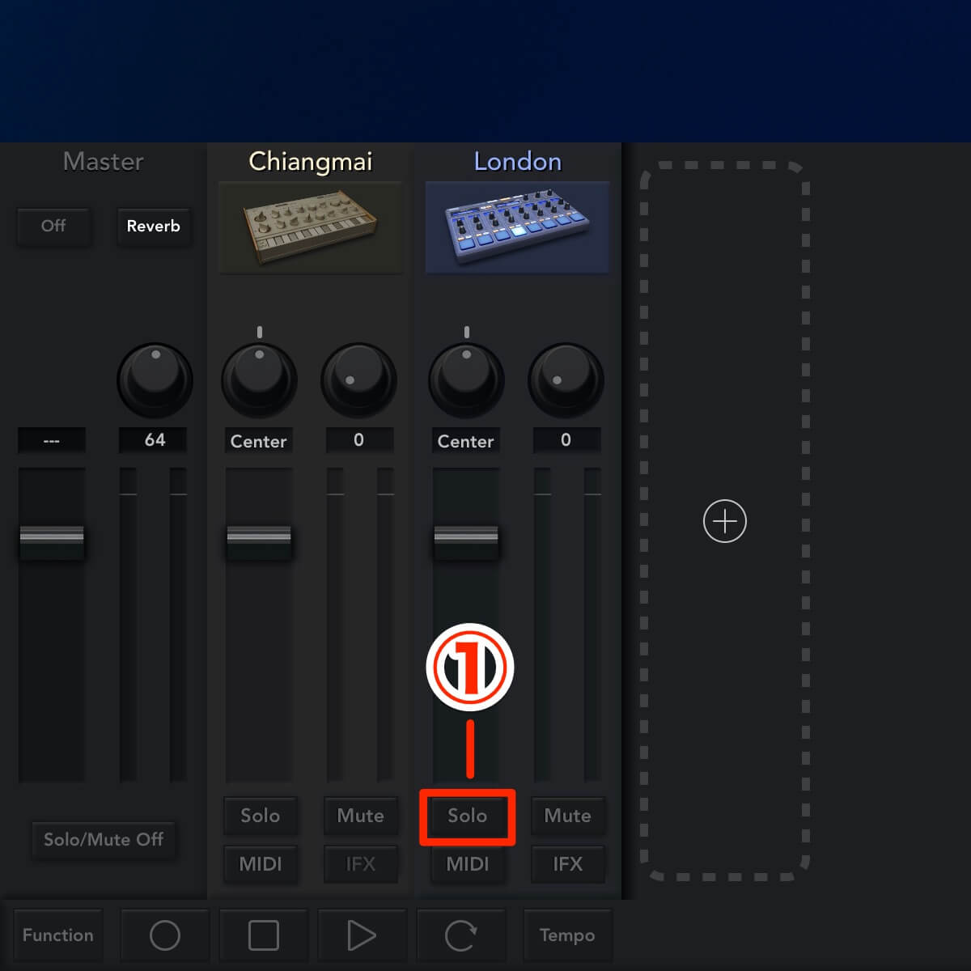Stop playback with the square stop button

click(264, 935)
